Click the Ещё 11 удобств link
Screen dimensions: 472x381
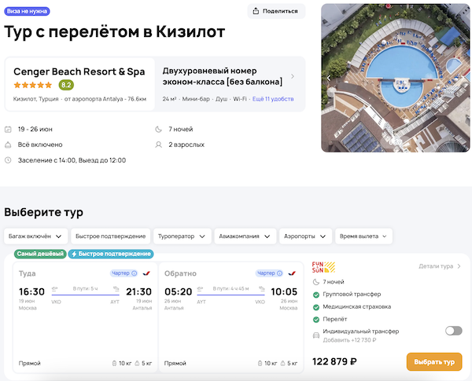click(x=272, y=99)
